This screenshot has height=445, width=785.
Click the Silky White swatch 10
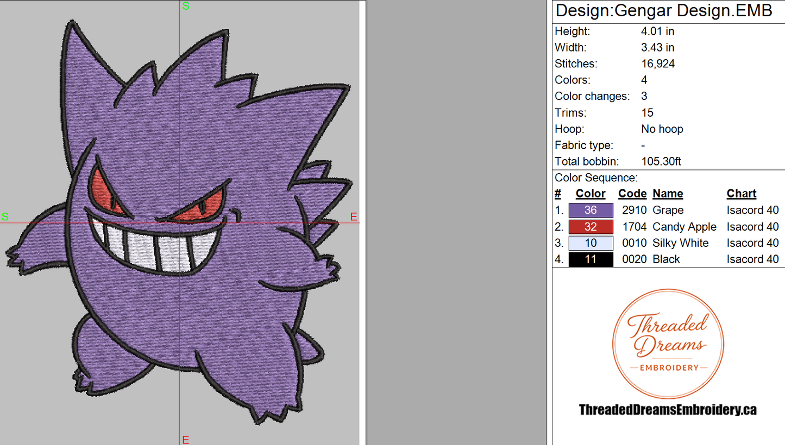click(591, 243)
